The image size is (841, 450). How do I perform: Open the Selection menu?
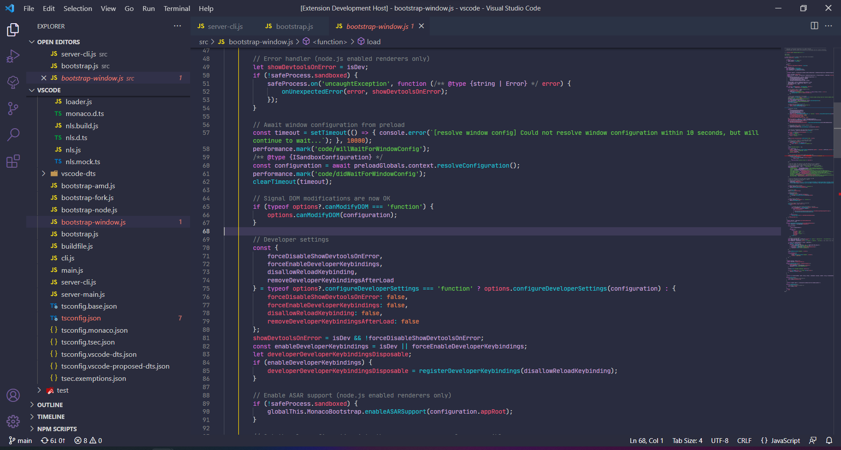(x=78, y=8)
